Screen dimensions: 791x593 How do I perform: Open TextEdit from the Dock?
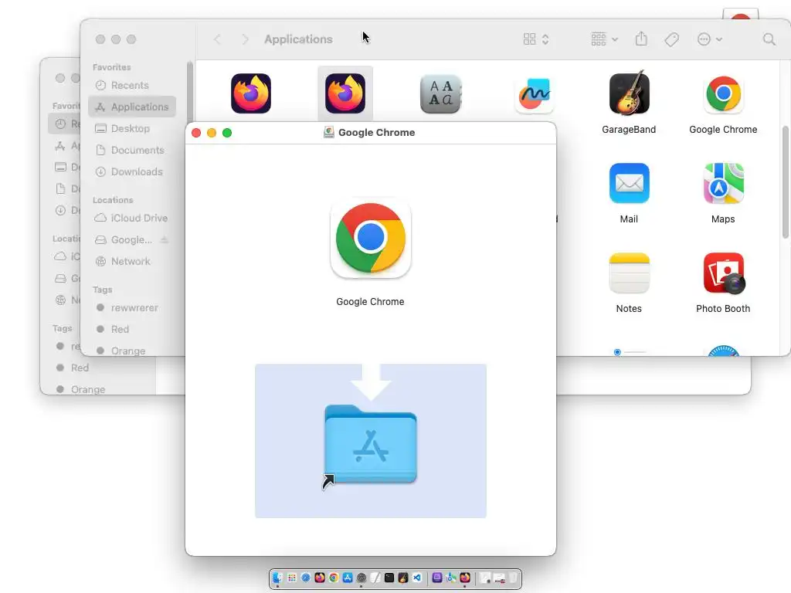click(375, 578)
